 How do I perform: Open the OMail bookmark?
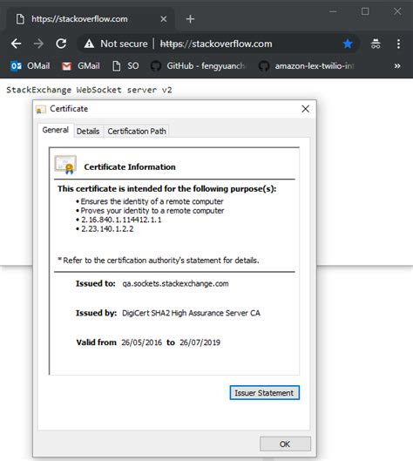30,66
